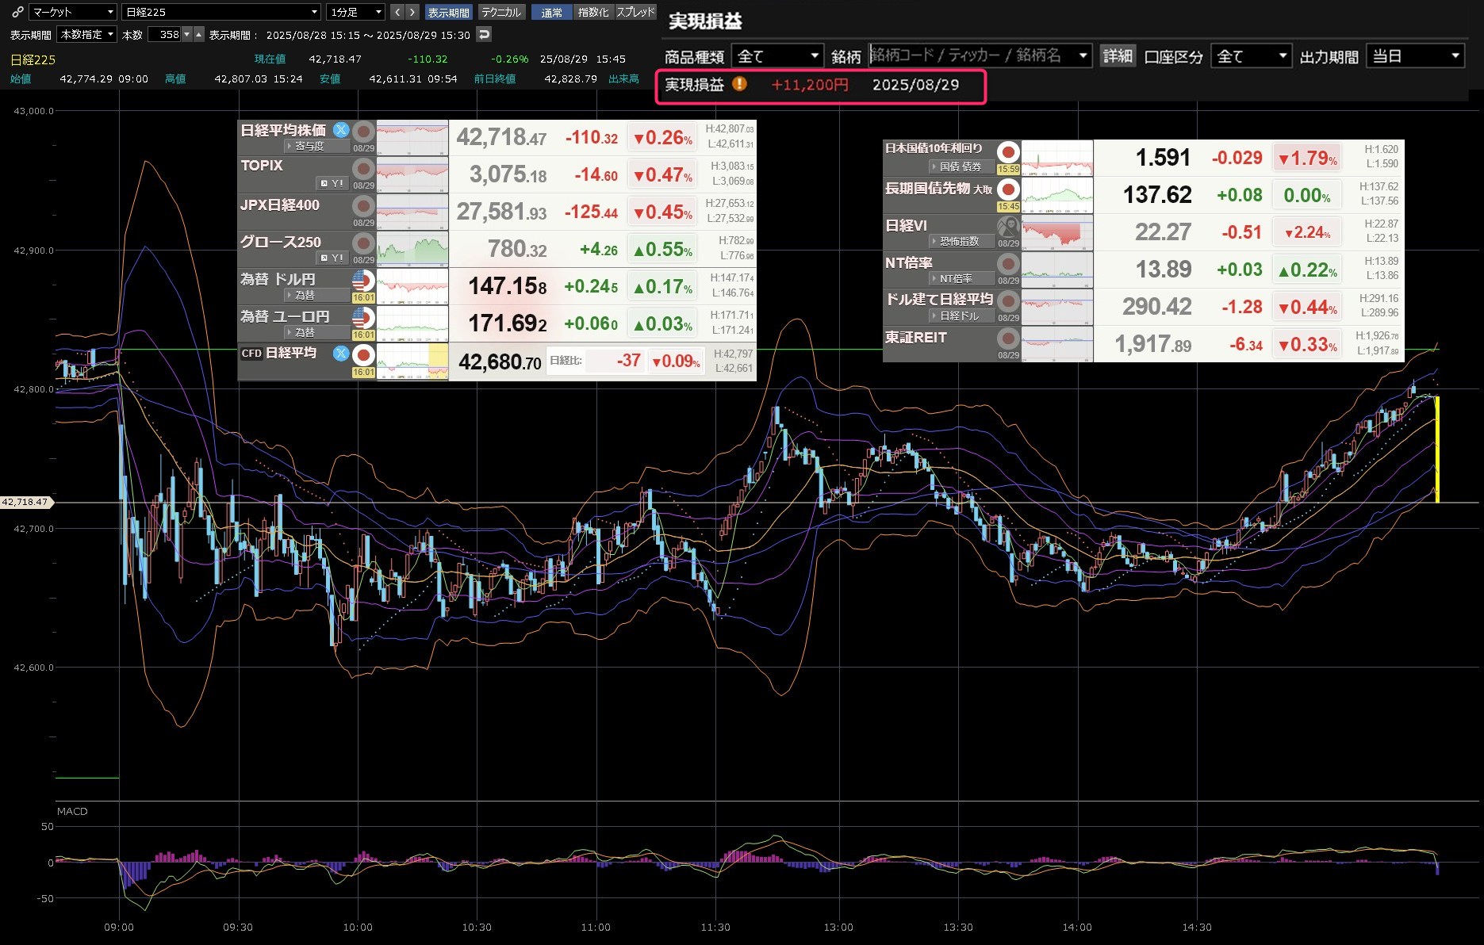Viewport: 1484px width, 945px height.
Task: Click the previous chart arrow icon
Action: [x=397, y=12]
